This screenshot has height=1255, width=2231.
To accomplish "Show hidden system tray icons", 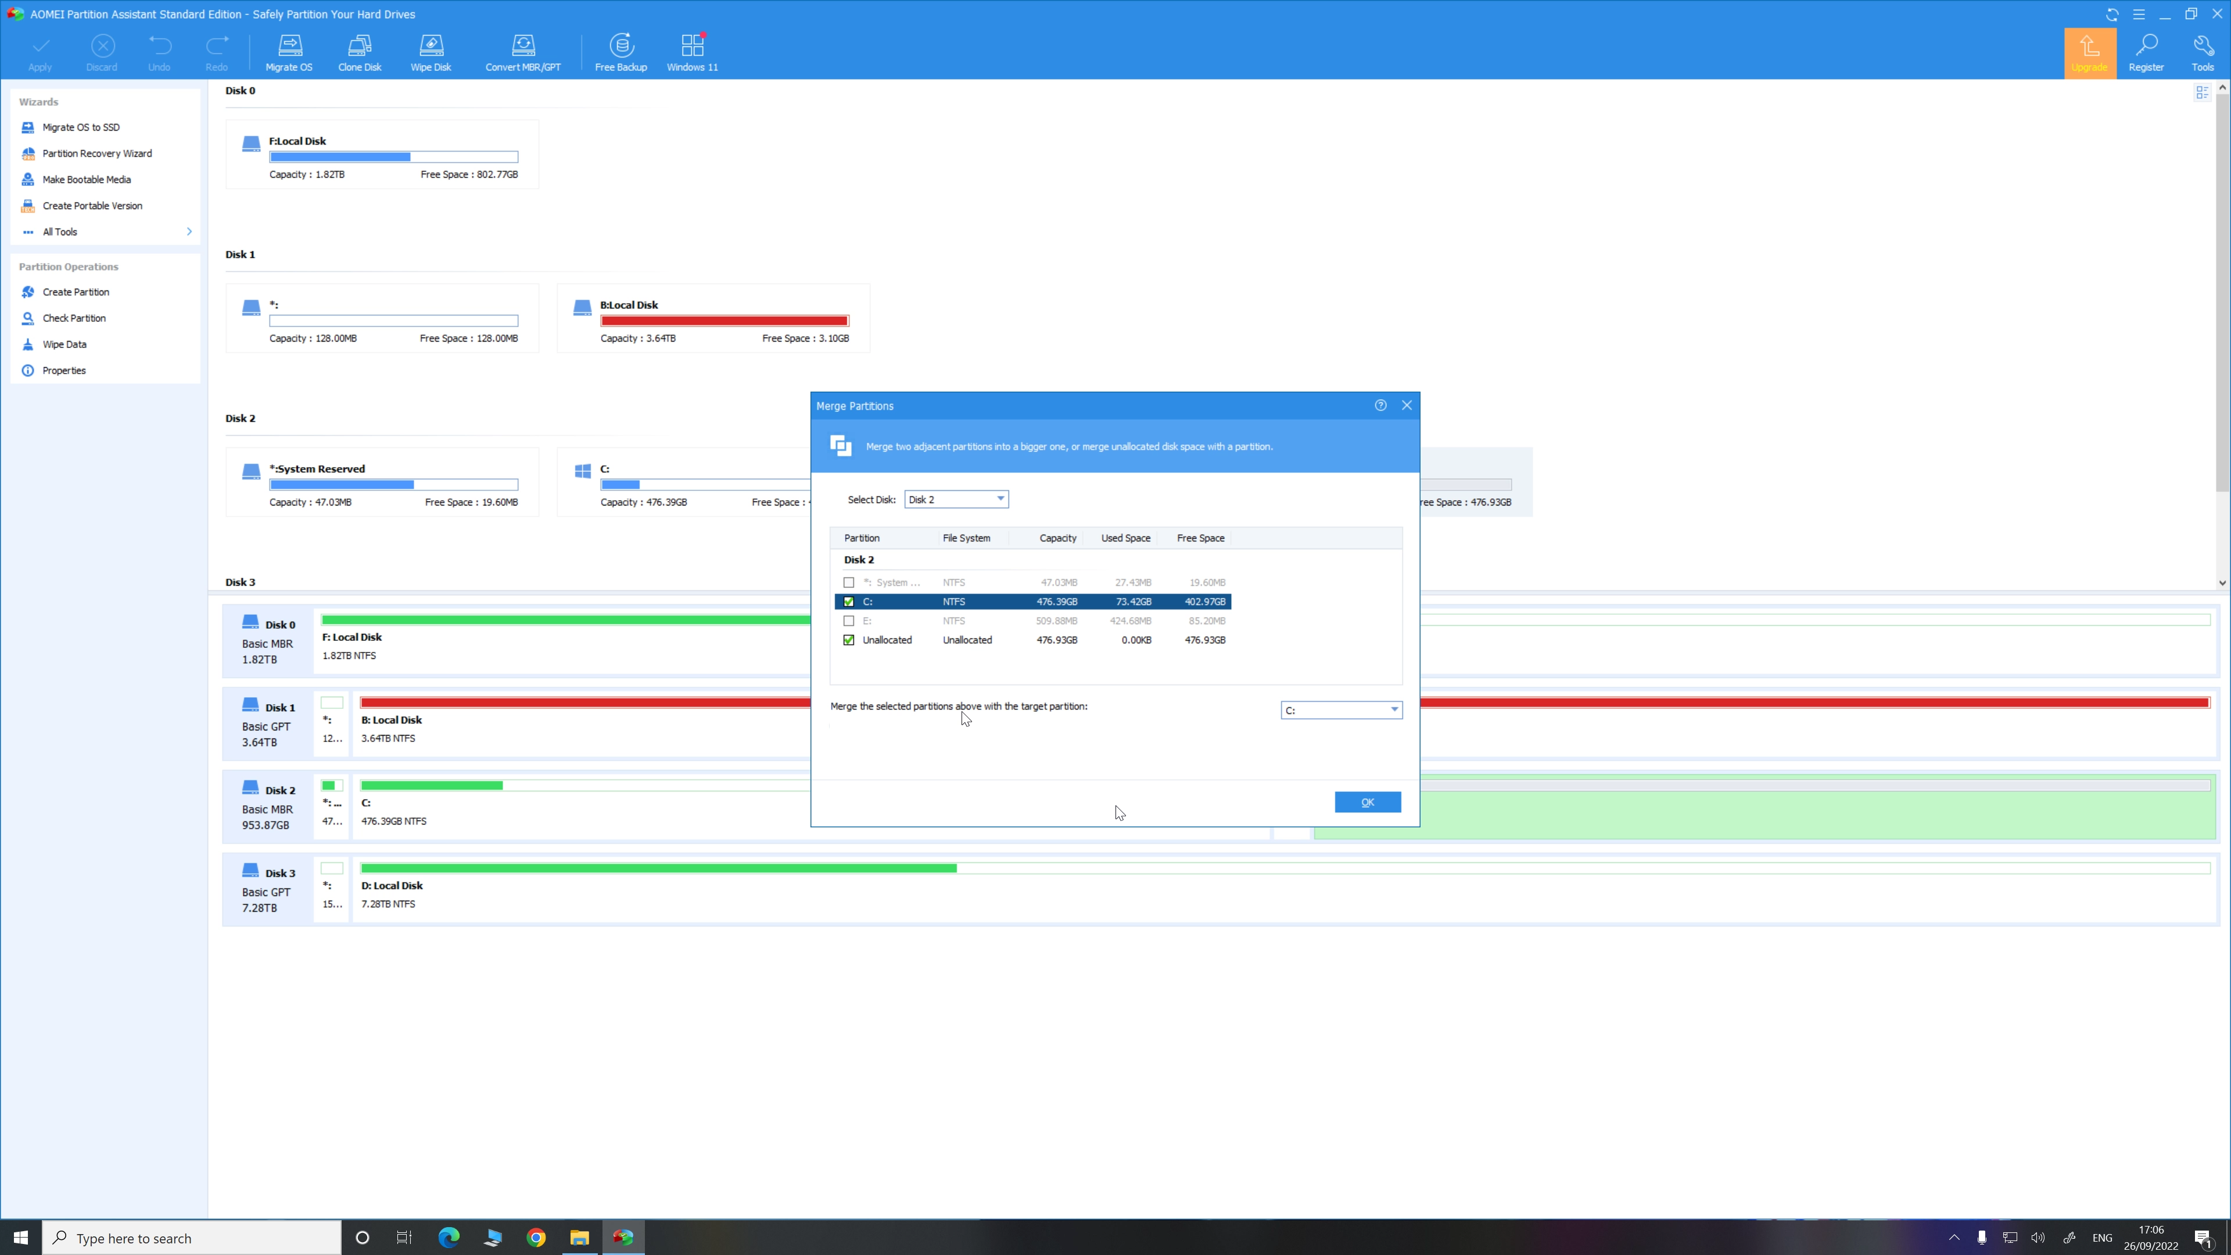I will coord(1954,1238).
